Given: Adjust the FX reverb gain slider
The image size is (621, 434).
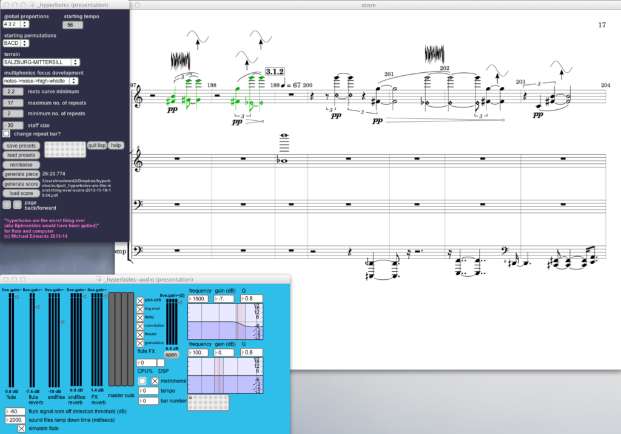Looking at the screenshot, I should [x=98, y=340].
